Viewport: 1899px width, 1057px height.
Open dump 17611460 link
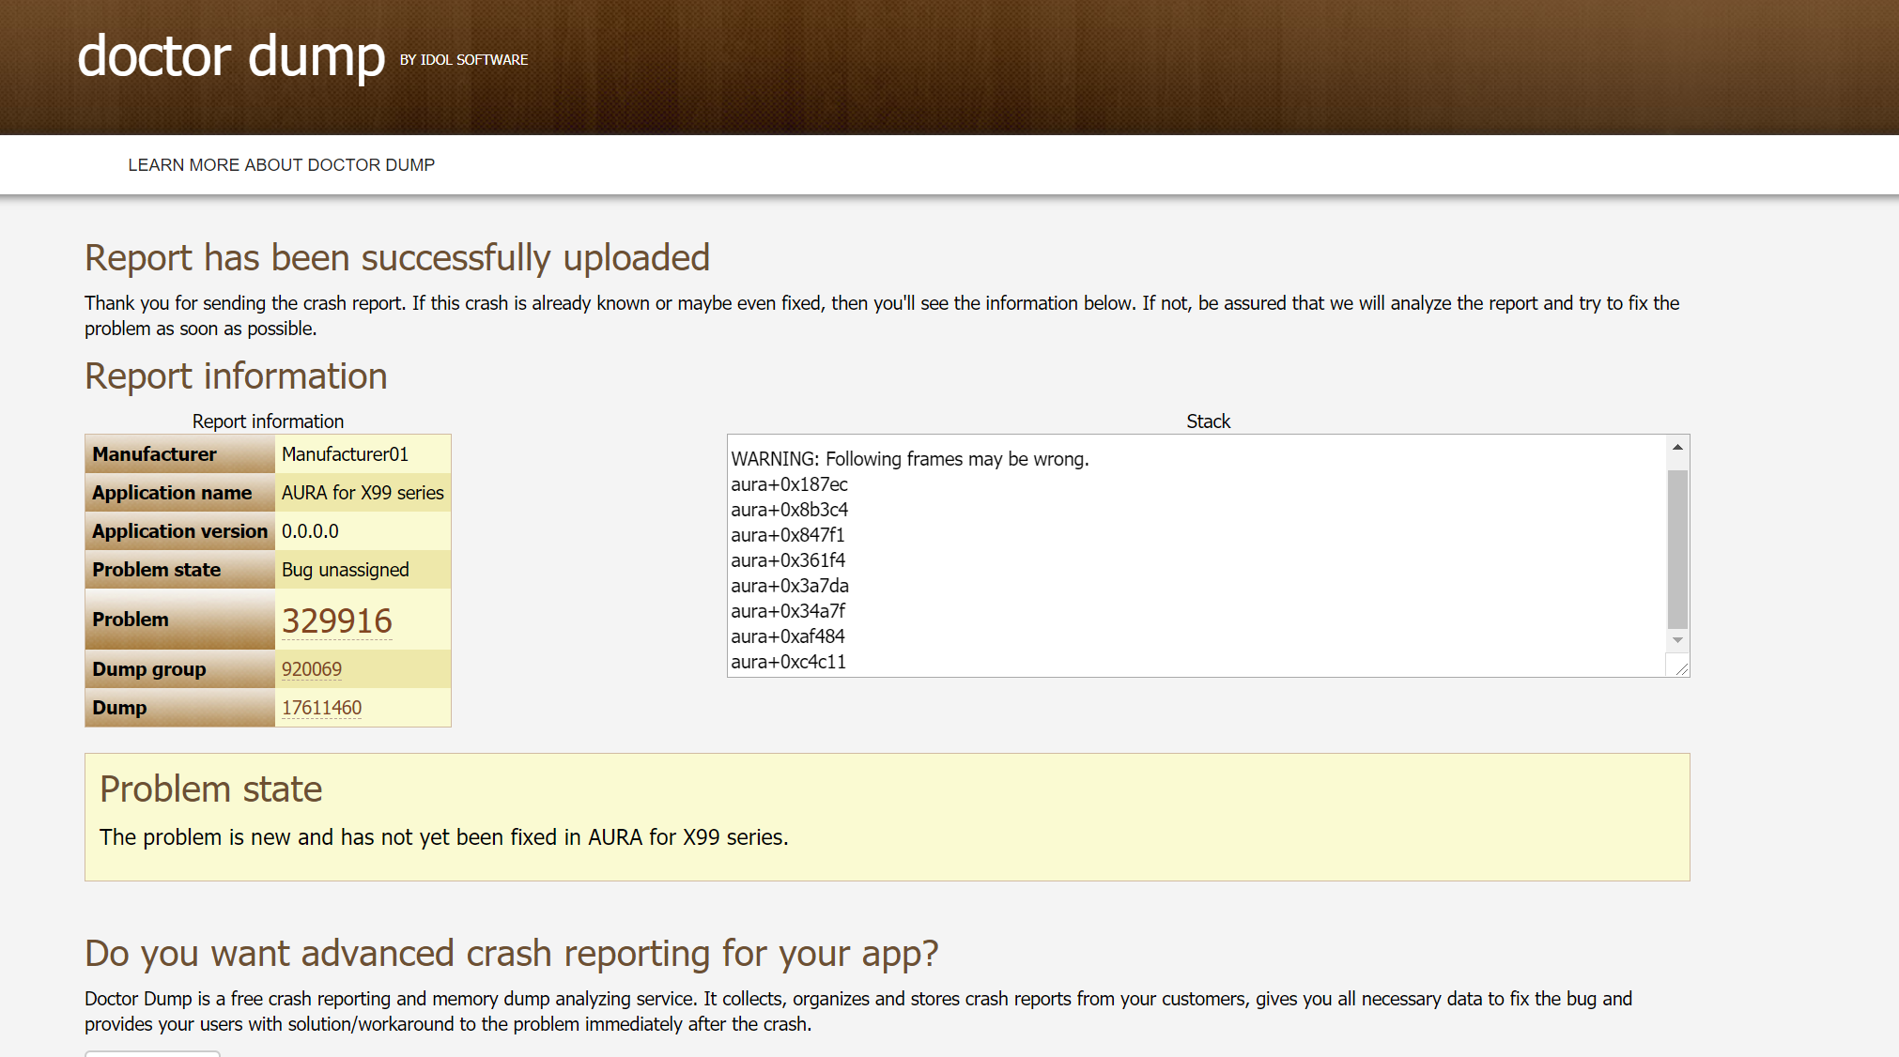tap(321, 708)
